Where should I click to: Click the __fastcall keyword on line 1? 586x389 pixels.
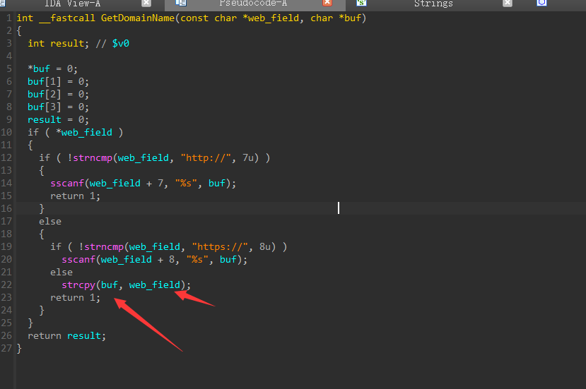[67, 18]
